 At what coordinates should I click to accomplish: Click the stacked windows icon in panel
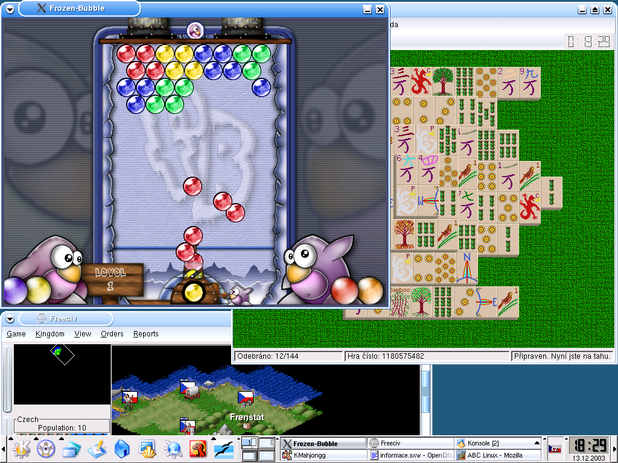(x=71, y=449)
